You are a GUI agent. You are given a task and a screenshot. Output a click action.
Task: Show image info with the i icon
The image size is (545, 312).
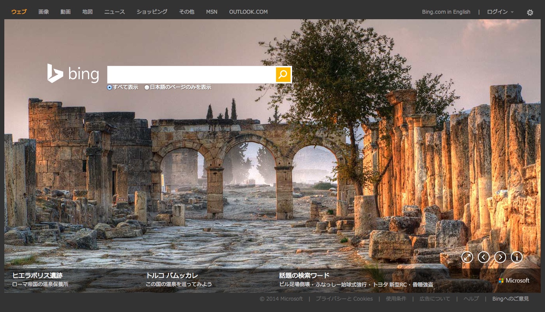tap(516, 257)
